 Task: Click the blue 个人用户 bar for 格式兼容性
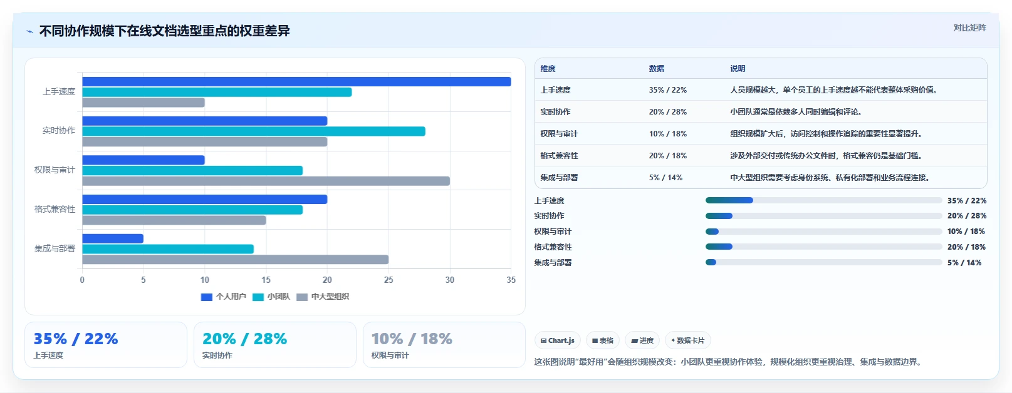(205, 199)
